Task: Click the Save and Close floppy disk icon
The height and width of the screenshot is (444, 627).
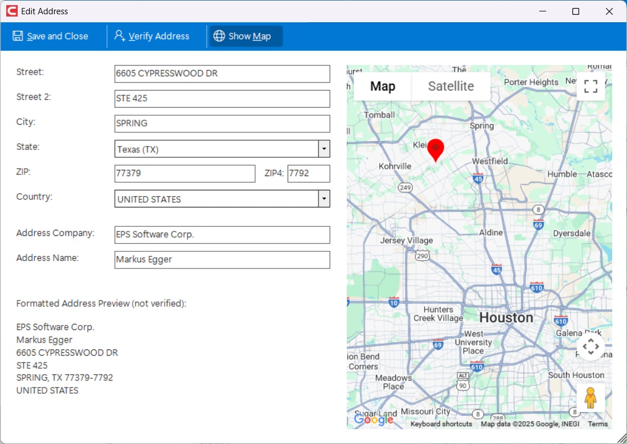Action: coord(18,36)
